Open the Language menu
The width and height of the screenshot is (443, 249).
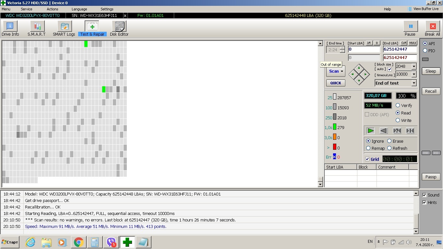(x=79, y=9)
